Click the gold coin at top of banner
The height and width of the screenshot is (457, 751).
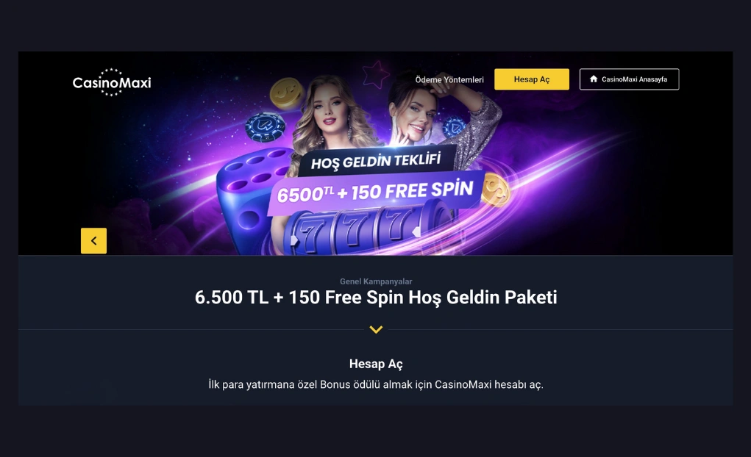click(286, 93)
